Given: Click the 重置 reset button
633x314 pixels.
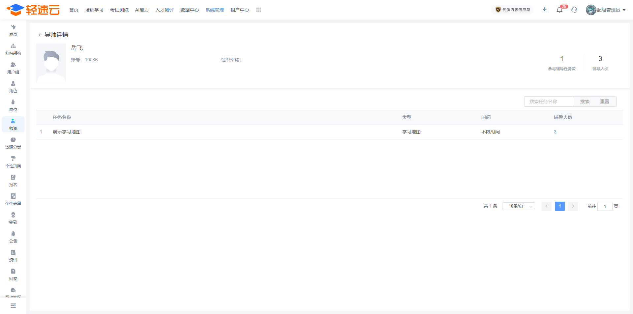Looking at the screenshot, I should [x=604, y=101].
